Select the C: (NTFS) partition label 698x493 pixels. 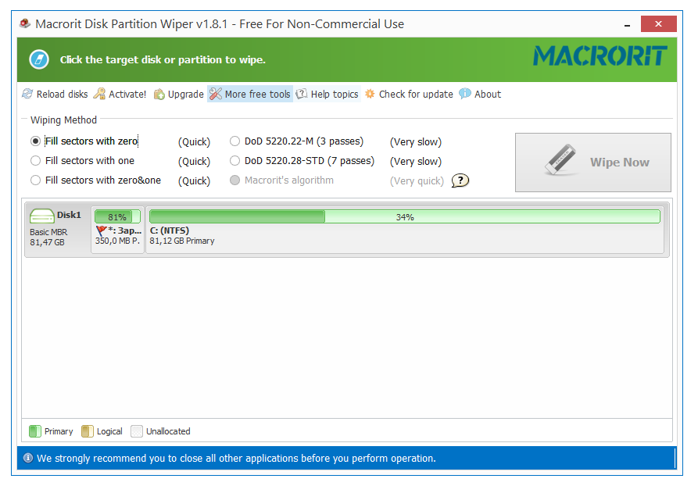pos(169,230)
